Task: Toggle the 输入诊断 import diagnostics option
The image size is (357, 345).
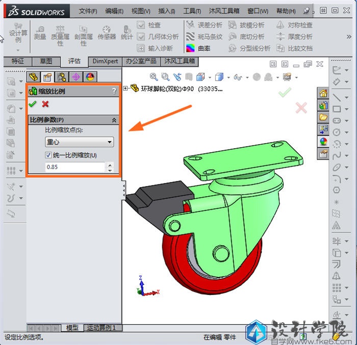Action: coord(141,48)
